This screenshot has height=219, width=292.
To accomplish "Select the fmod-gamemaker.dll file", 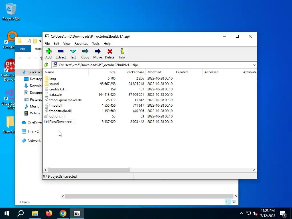I will pyautogui.click(x=65, y=100).
